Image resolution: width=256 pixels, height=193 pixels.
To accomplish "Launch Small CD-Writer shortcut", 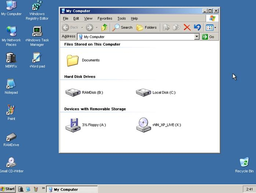I will [11, 165].
